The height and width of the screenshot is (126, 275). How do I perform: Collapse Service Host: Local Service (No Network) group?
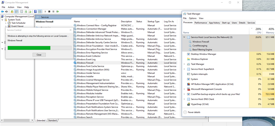pos(184,37)
